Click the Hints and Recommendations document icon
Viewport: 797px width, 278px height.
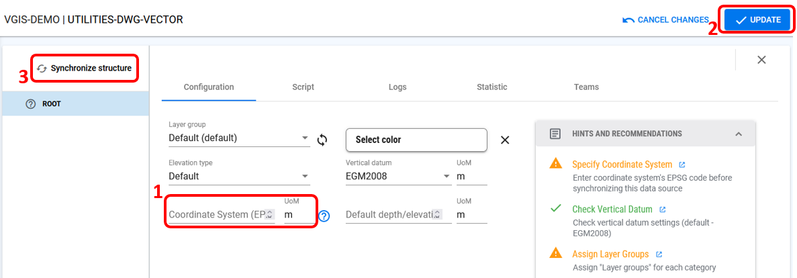tap(555, 134)
